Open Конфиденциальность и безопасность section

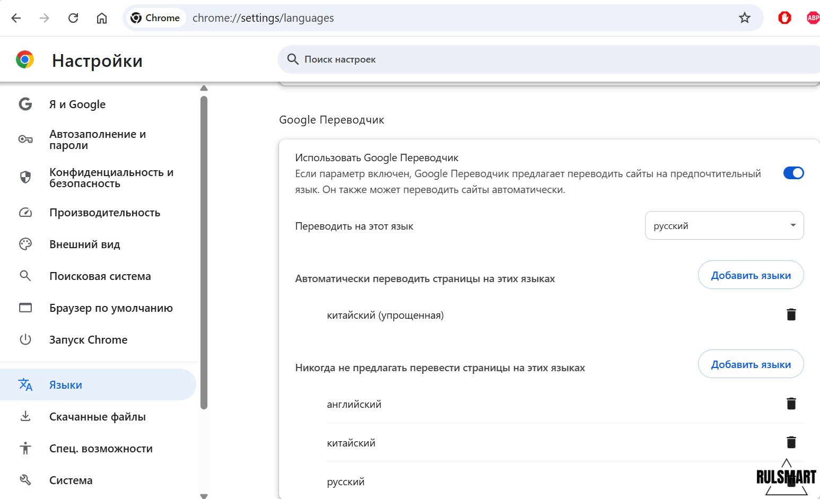tap(99, 178)
